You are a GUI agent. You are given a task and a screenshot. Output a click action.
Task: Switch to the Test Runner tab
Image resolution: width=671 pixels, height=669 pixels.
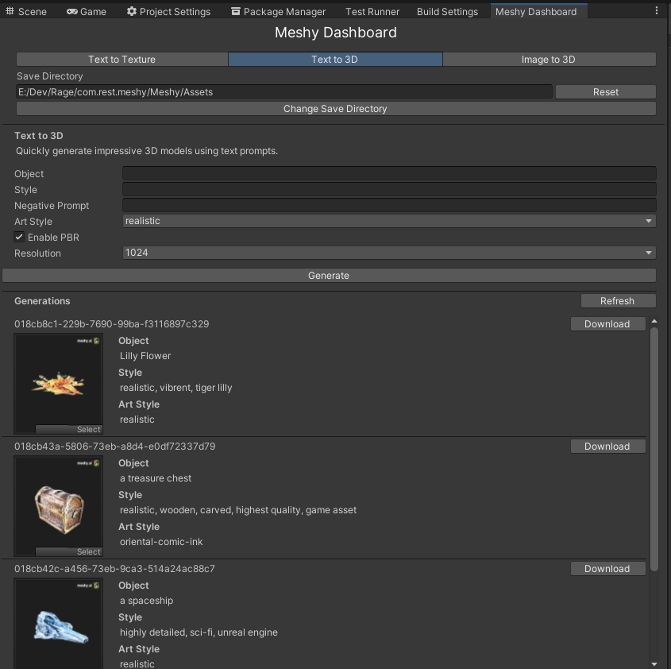point(372,11)
